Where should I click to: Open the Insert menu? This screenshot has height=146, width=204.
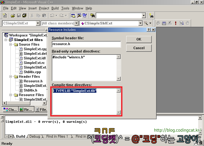coord(33,8)
